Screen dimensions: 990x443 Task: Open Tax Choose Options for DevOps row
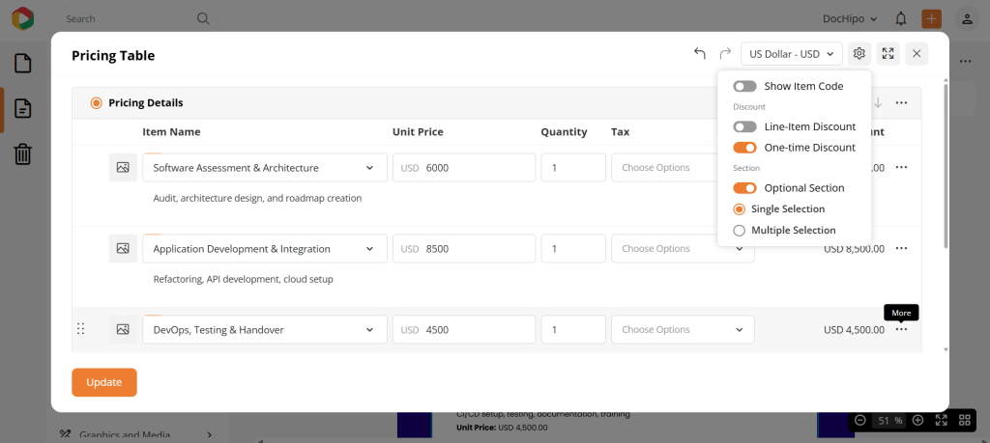point(683,329)
